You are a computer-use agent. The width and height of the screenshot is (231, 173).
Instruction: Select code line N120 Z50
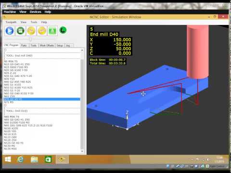[x=10, y=140]
